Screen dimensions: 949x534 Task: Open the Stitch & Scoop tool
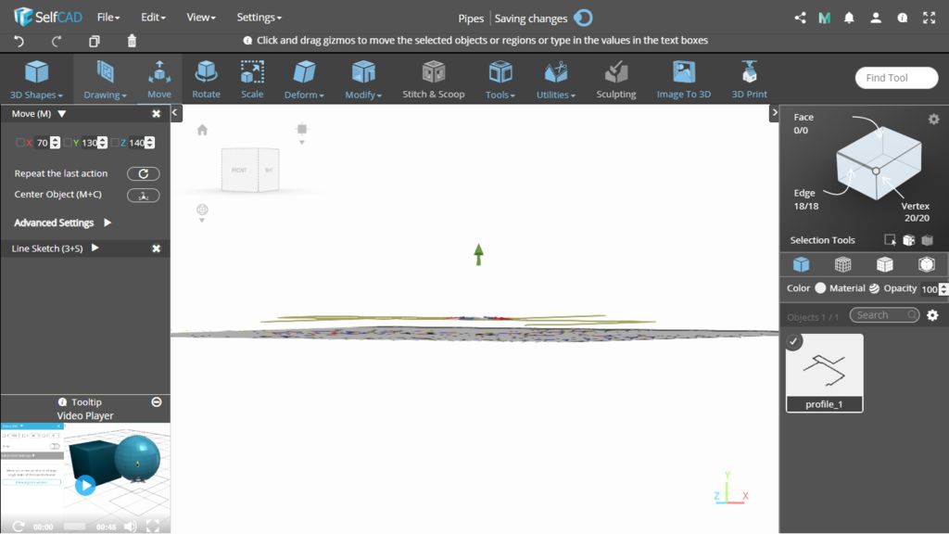click(x=433, y=80)
